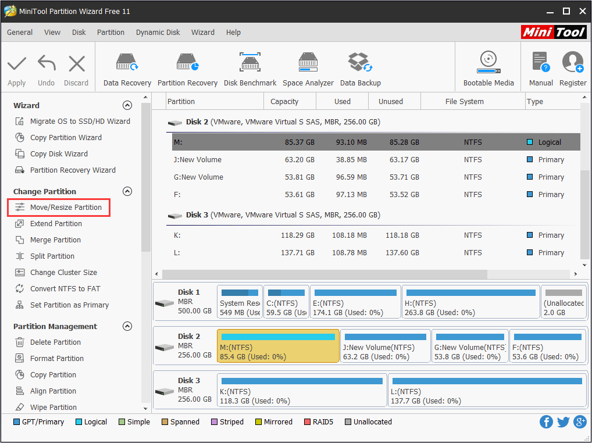Select Wipe Partition
592x443 pixels.
click(46, 407)
